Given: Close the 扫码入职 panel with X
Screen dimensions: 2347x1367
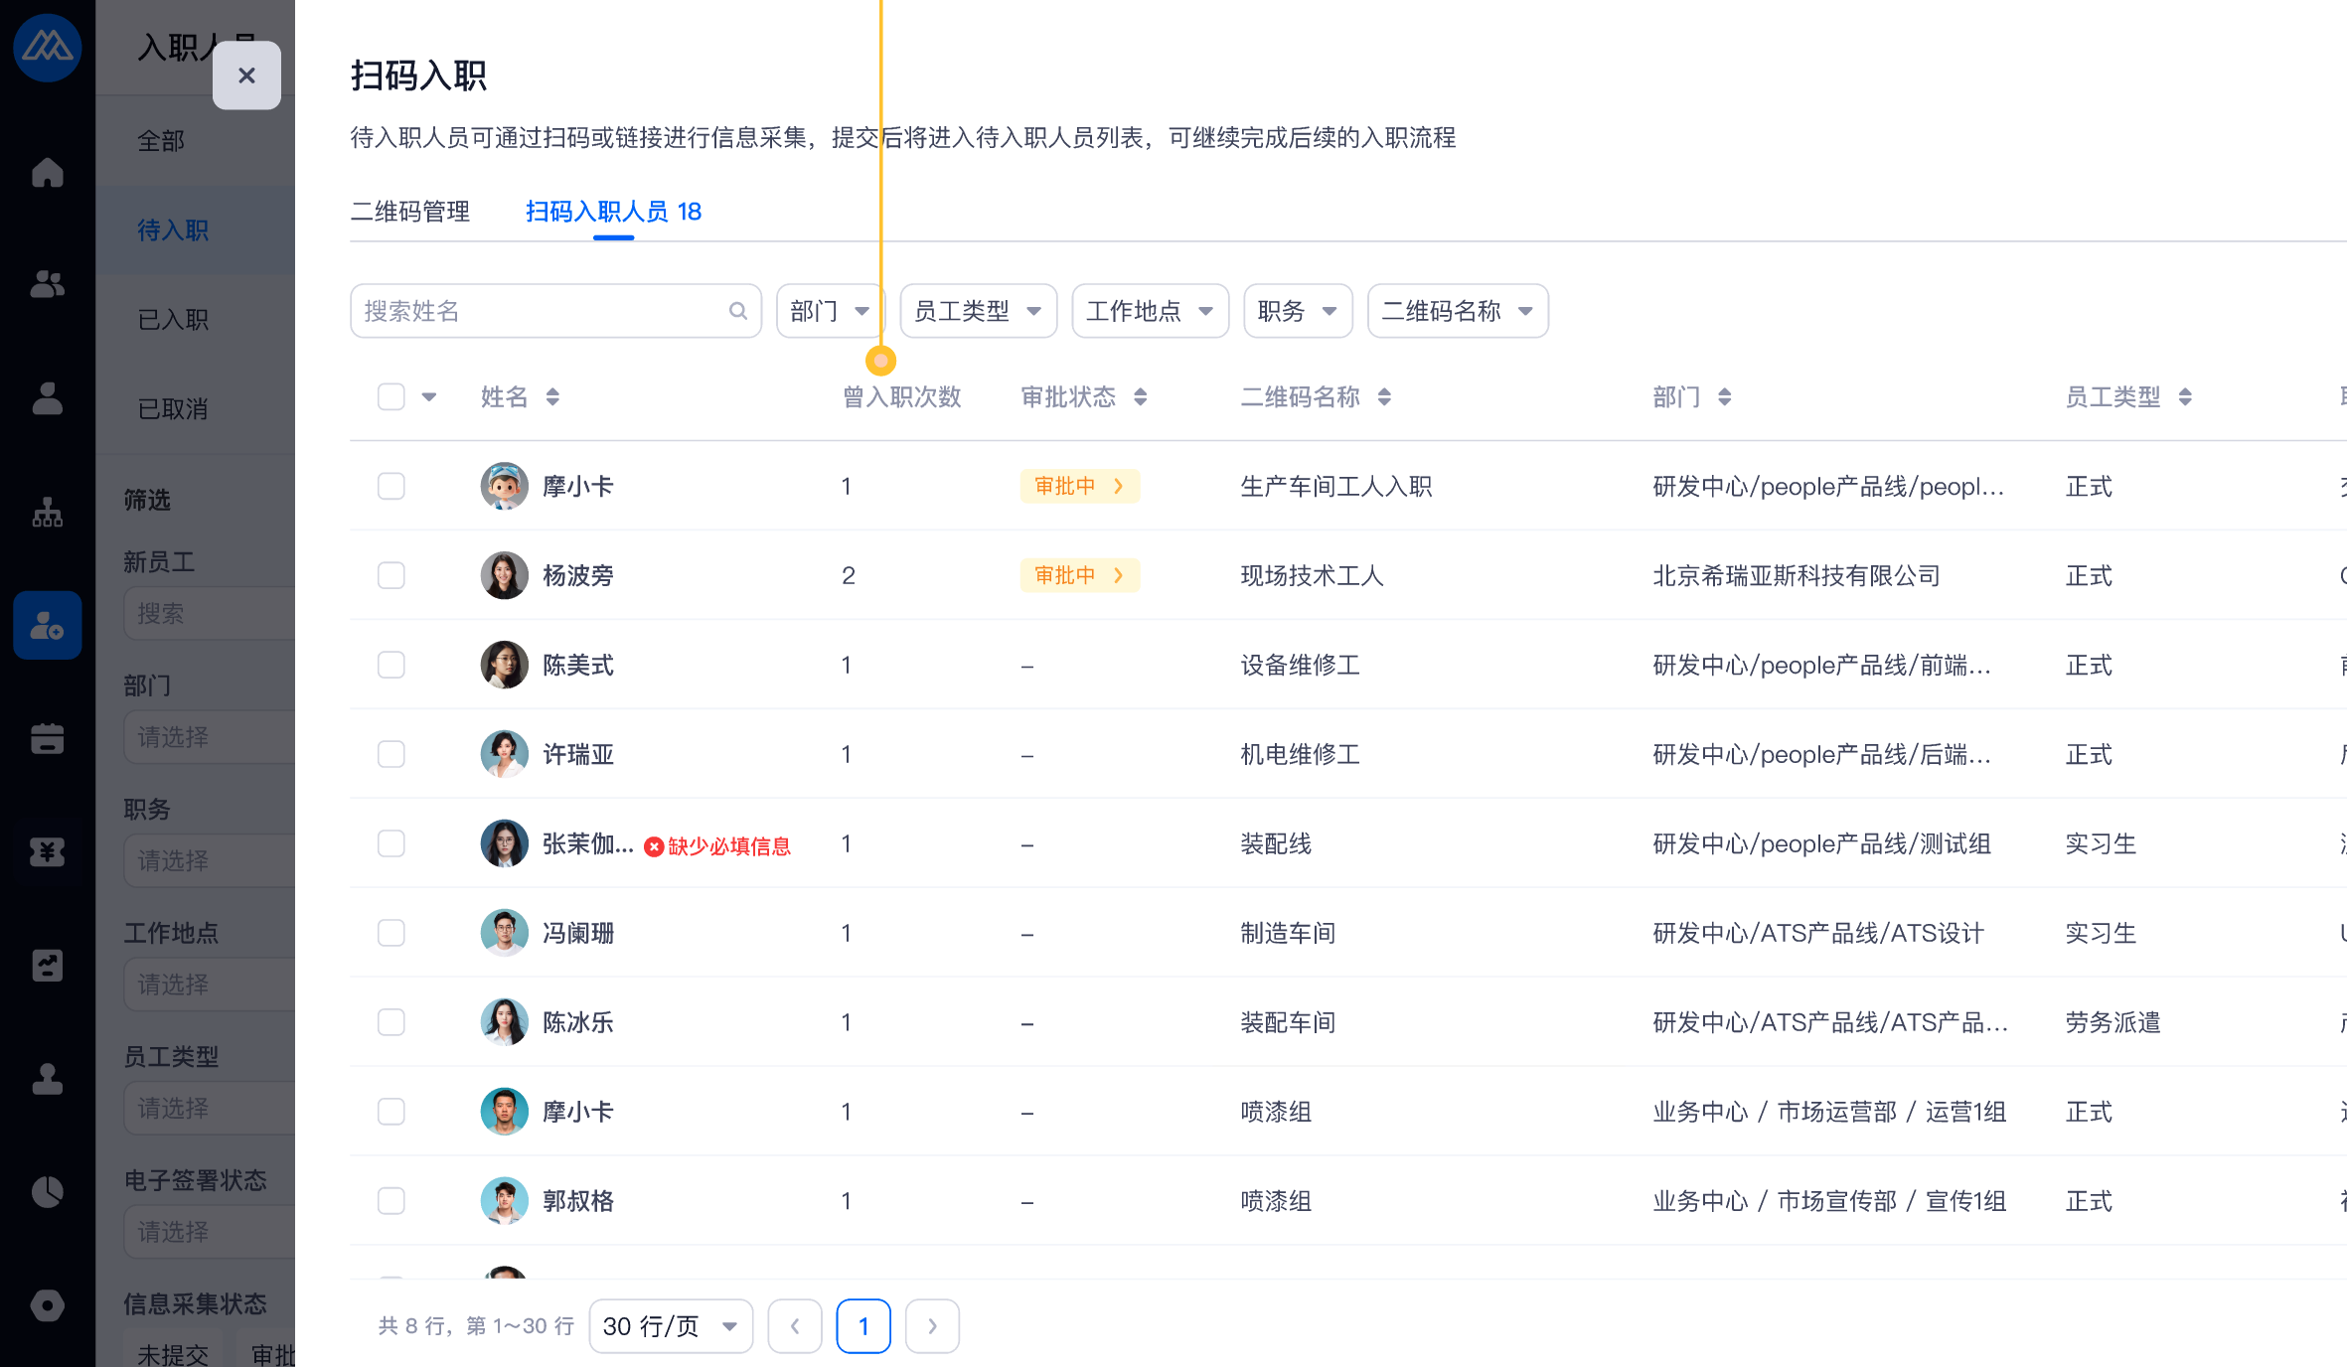Looking at the screenshot, I should tap(246, 76).
